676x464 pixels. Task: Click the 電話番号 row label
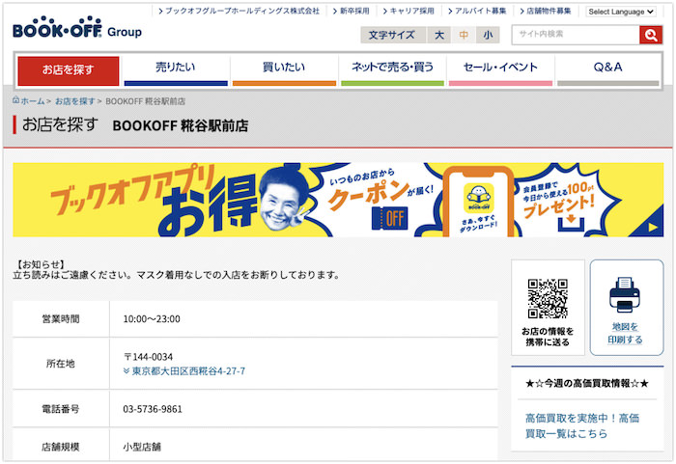point(60,409)
